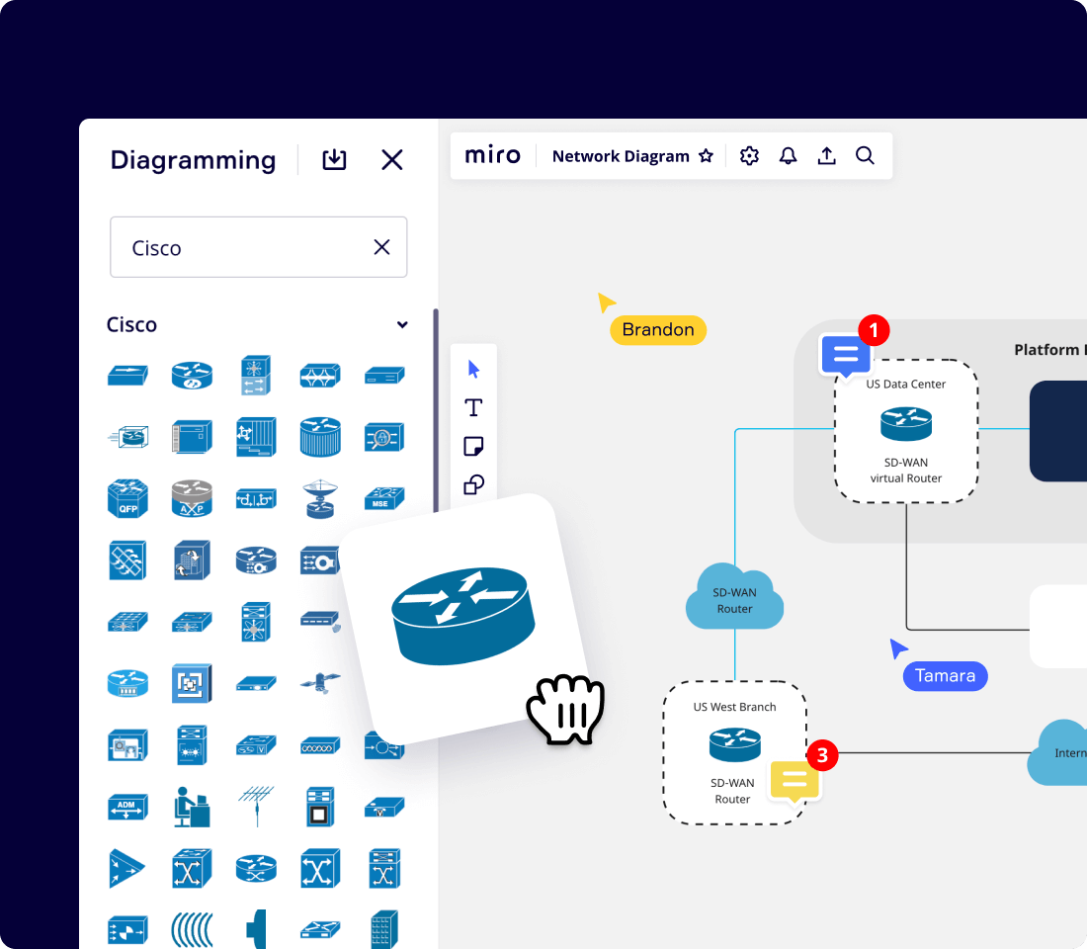Open the yellow comment with badge 3
Screen dimensions: 1087x949
(794, 781)
